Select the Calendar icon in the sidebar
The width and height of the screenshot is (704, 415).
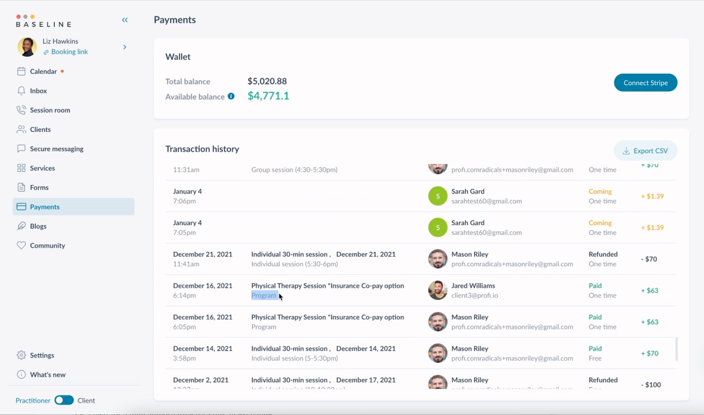[21, 71]
